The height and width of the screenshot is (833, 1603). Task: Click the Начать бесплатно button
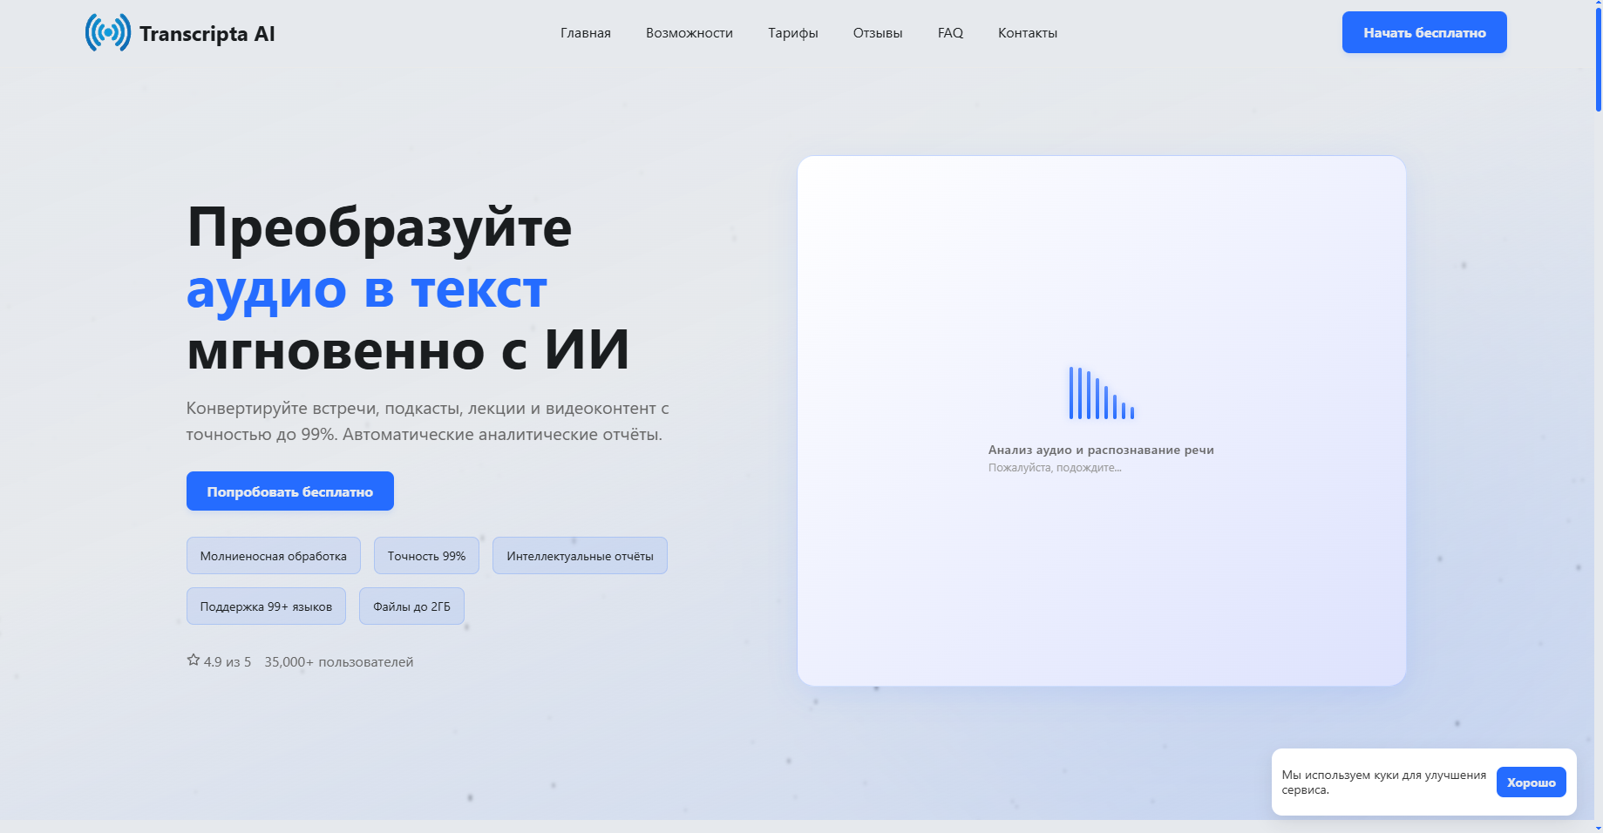(1423, 32)
